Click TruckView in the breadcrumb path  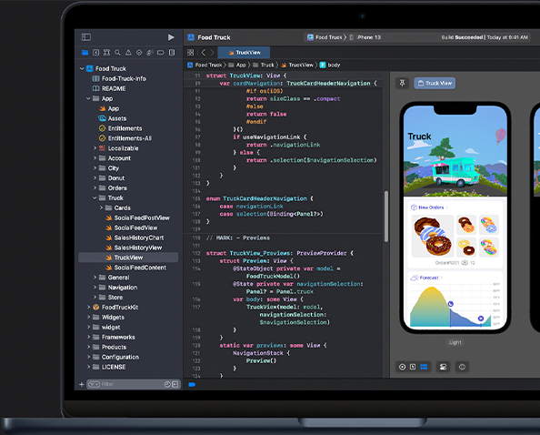(x=297, y=65)
